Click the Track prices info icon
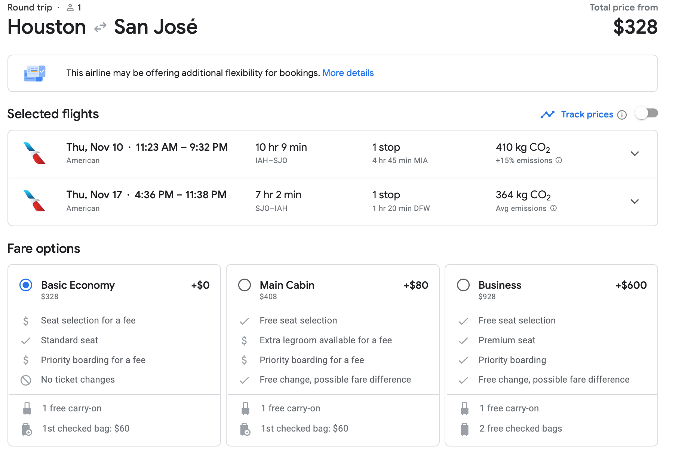697x454 pixels. 622,115
